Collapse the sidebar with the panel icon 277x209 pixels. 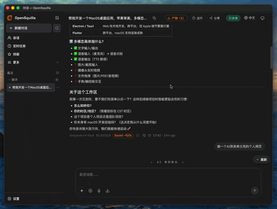pos(57,18)
